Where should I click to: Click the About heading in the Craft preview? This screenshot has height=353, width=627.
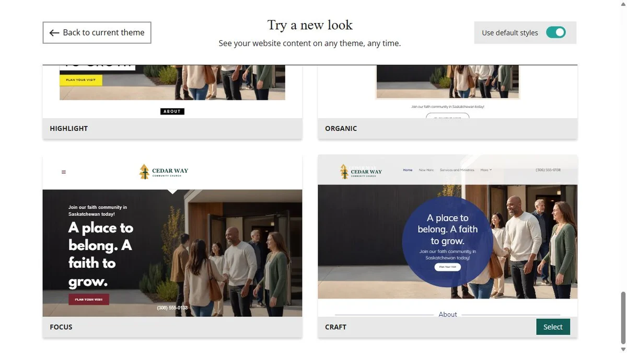pos(448,314)
